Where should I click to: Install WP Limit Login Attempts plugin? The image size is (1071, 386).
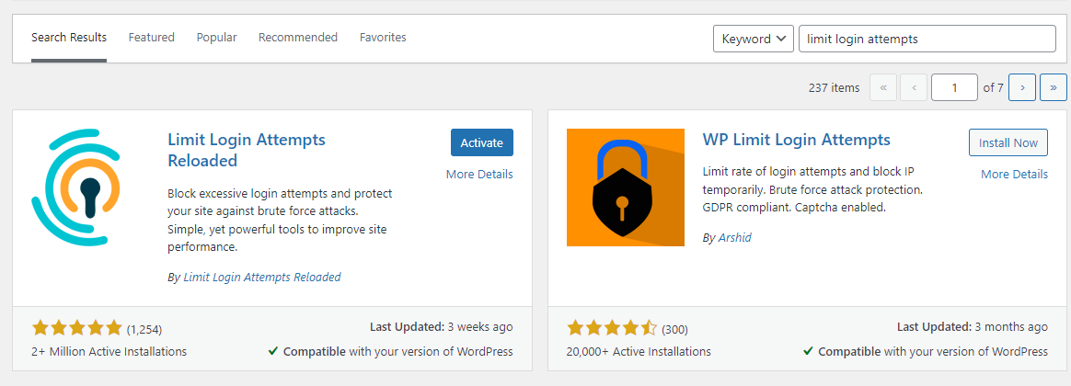point(1008,142)
